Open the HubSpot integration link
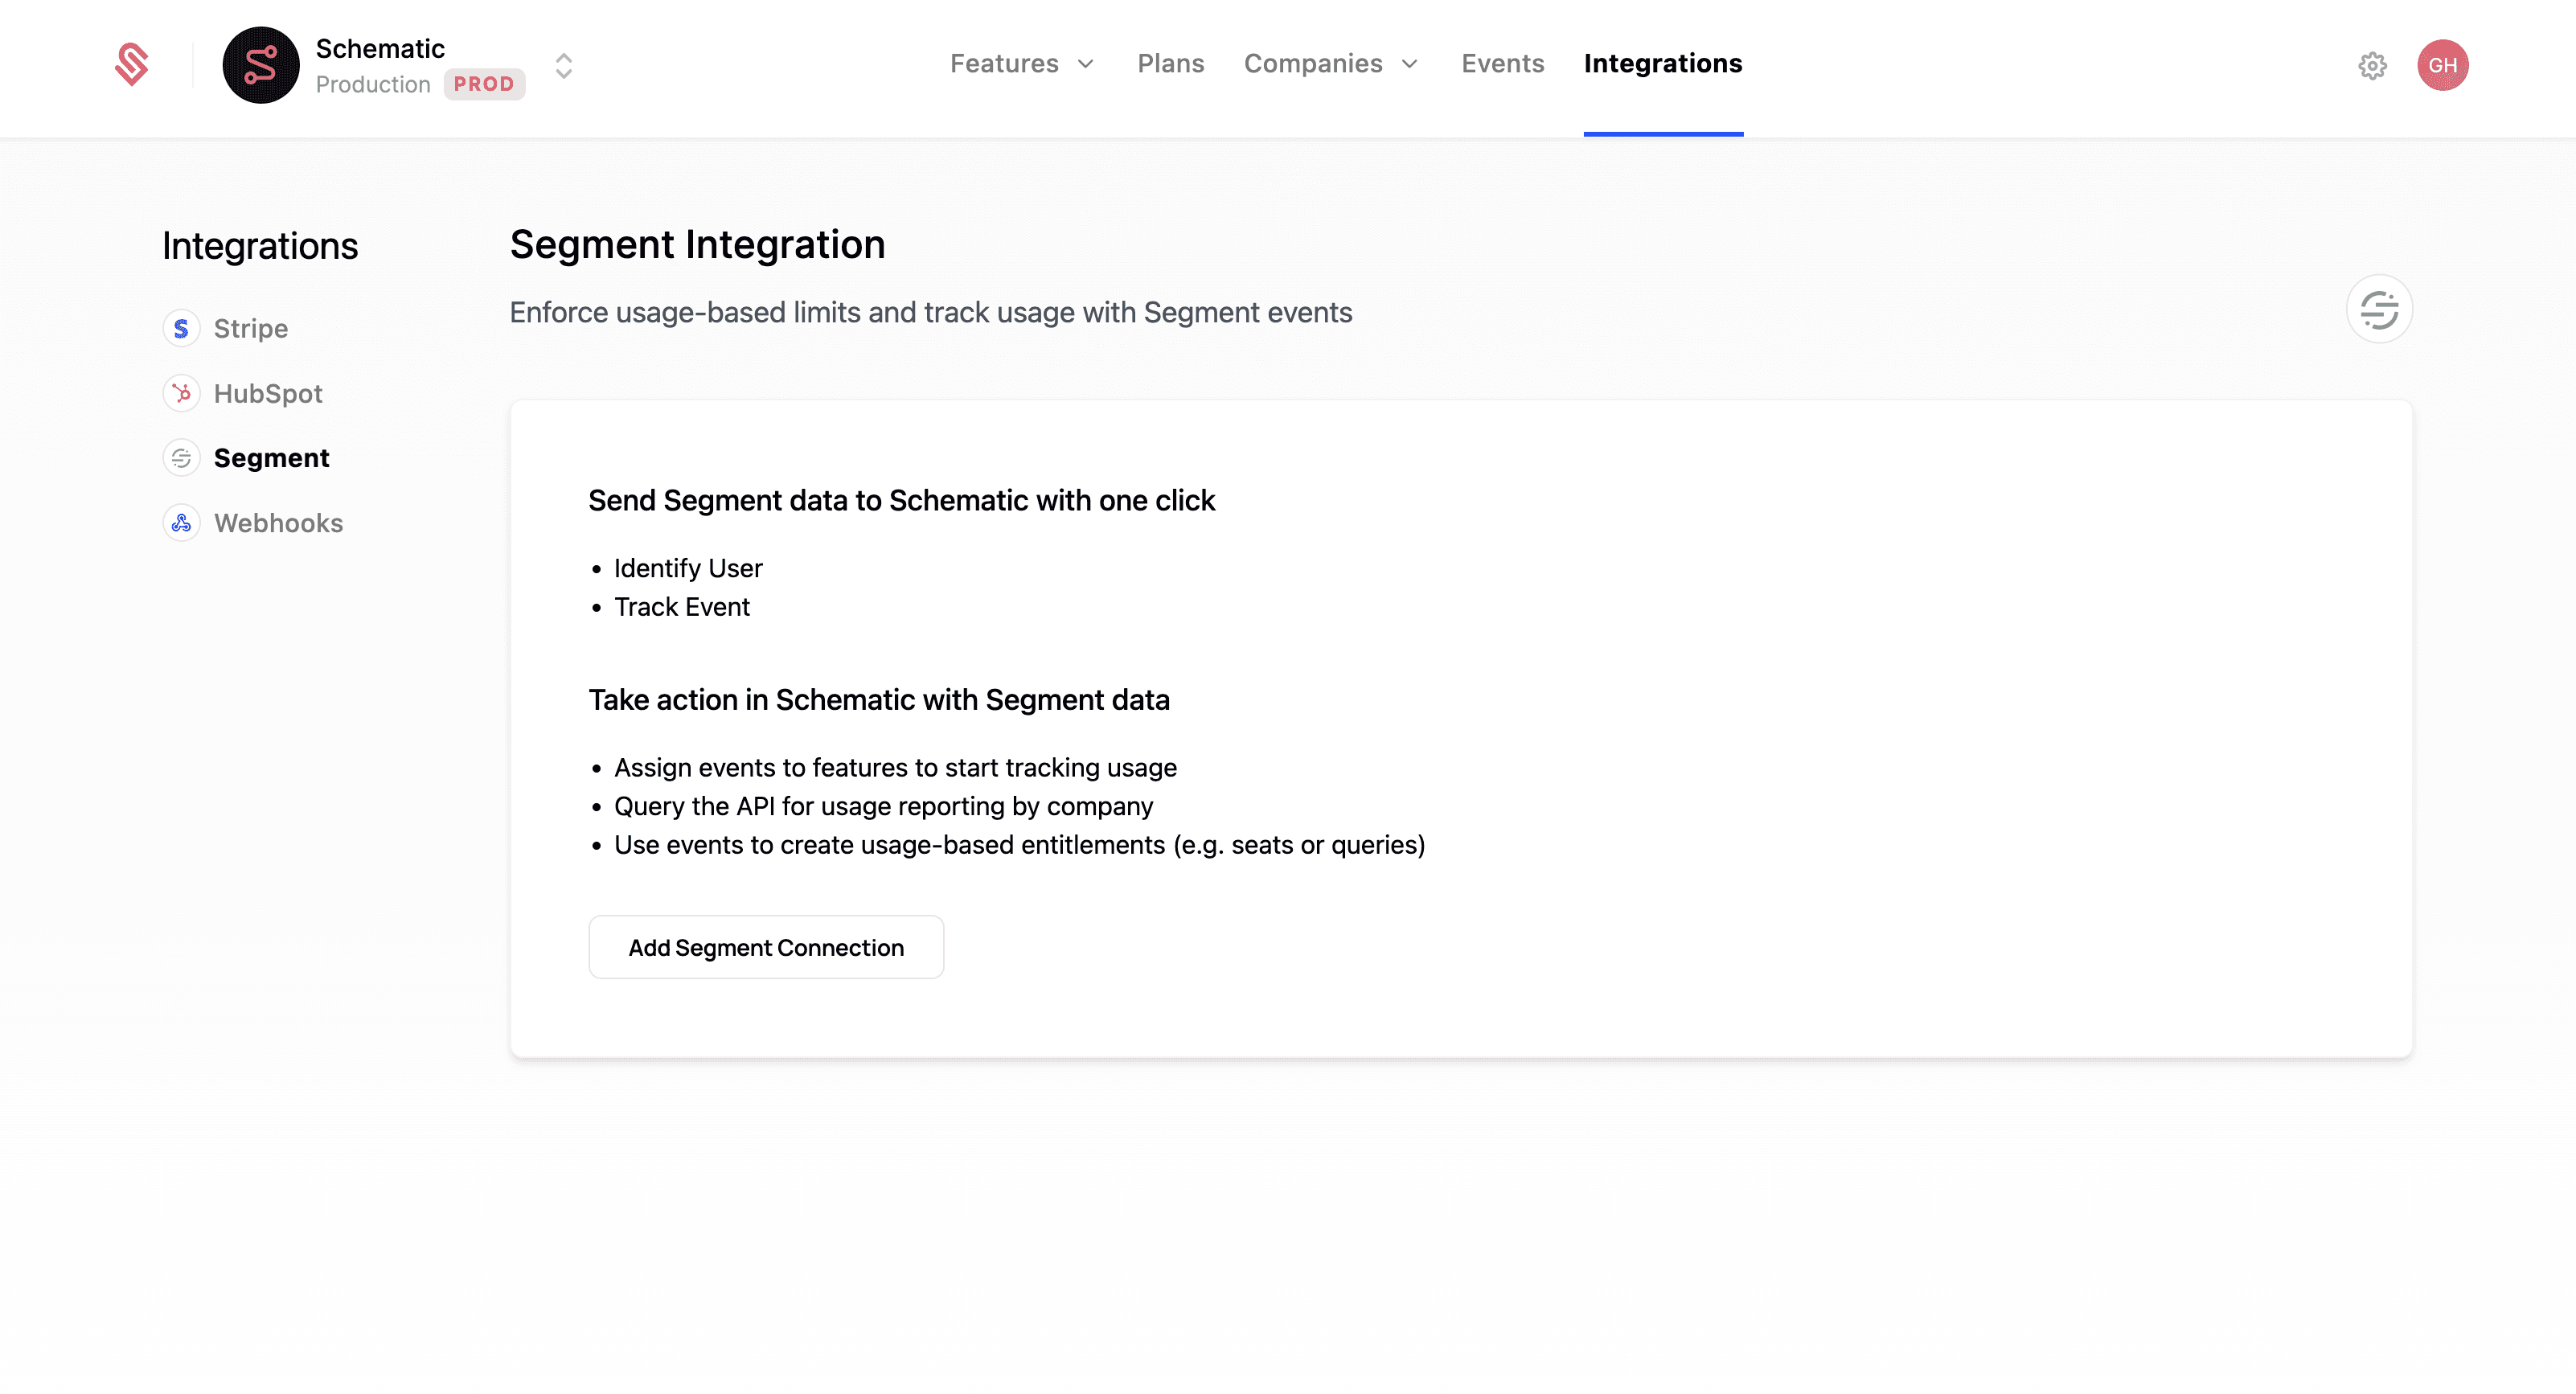This screenshot has width=2576, height=1394. pos(268,393)
